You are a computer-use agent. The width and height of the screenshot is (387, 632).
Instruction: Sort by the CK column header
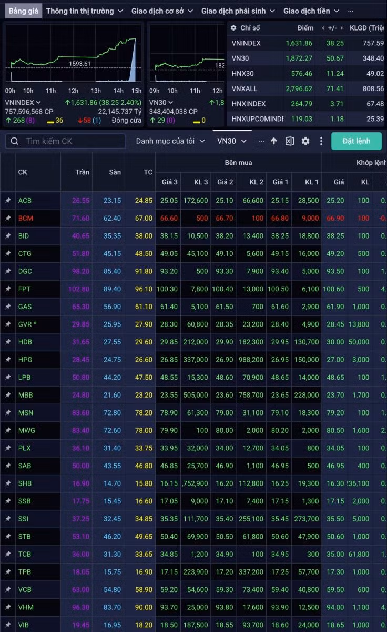pyautogui.click(x=23, y=172)
